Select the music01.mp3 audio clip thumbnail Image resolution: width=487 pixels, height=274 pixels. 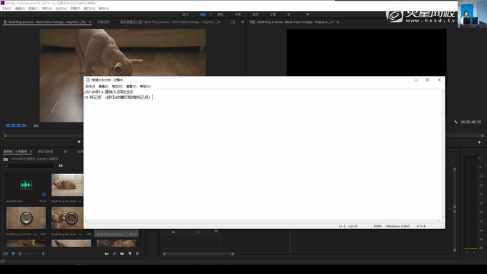point(26,186)
